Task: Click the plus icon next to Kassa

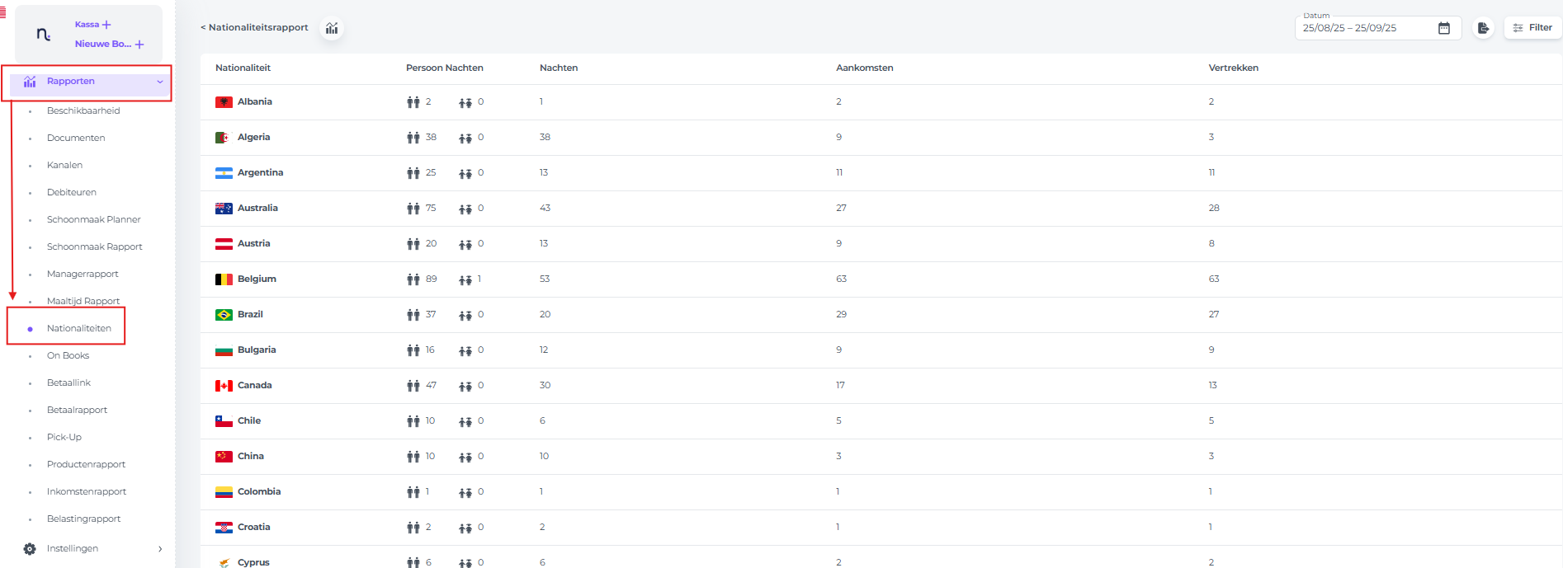Action: tap(106, 25)
